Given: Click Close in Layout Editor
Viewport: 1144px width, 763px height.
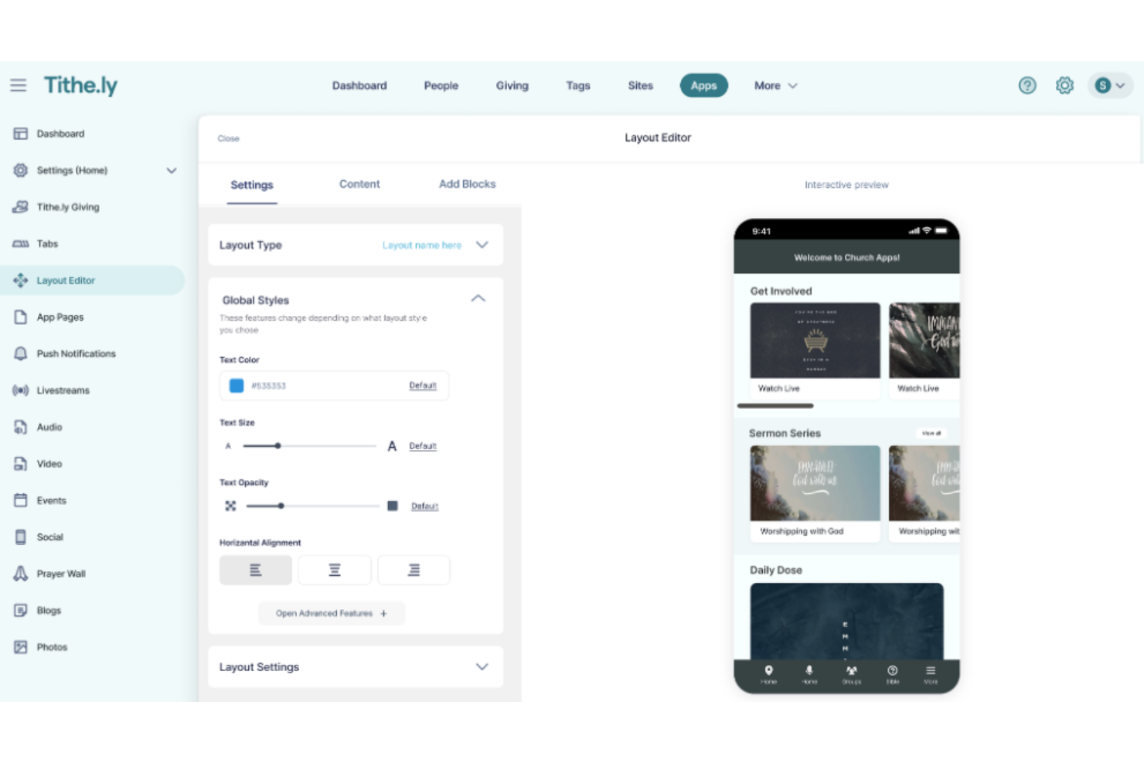Looking at the screenshot, I should [228, 138].
